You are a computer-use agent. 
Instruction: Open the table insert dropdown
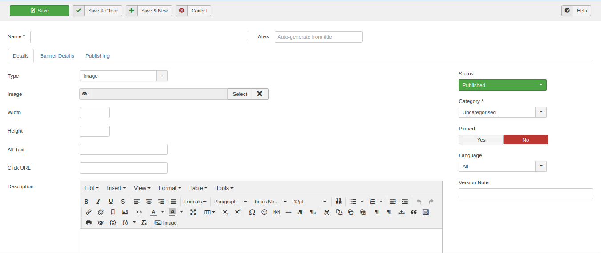click(209, 212)
